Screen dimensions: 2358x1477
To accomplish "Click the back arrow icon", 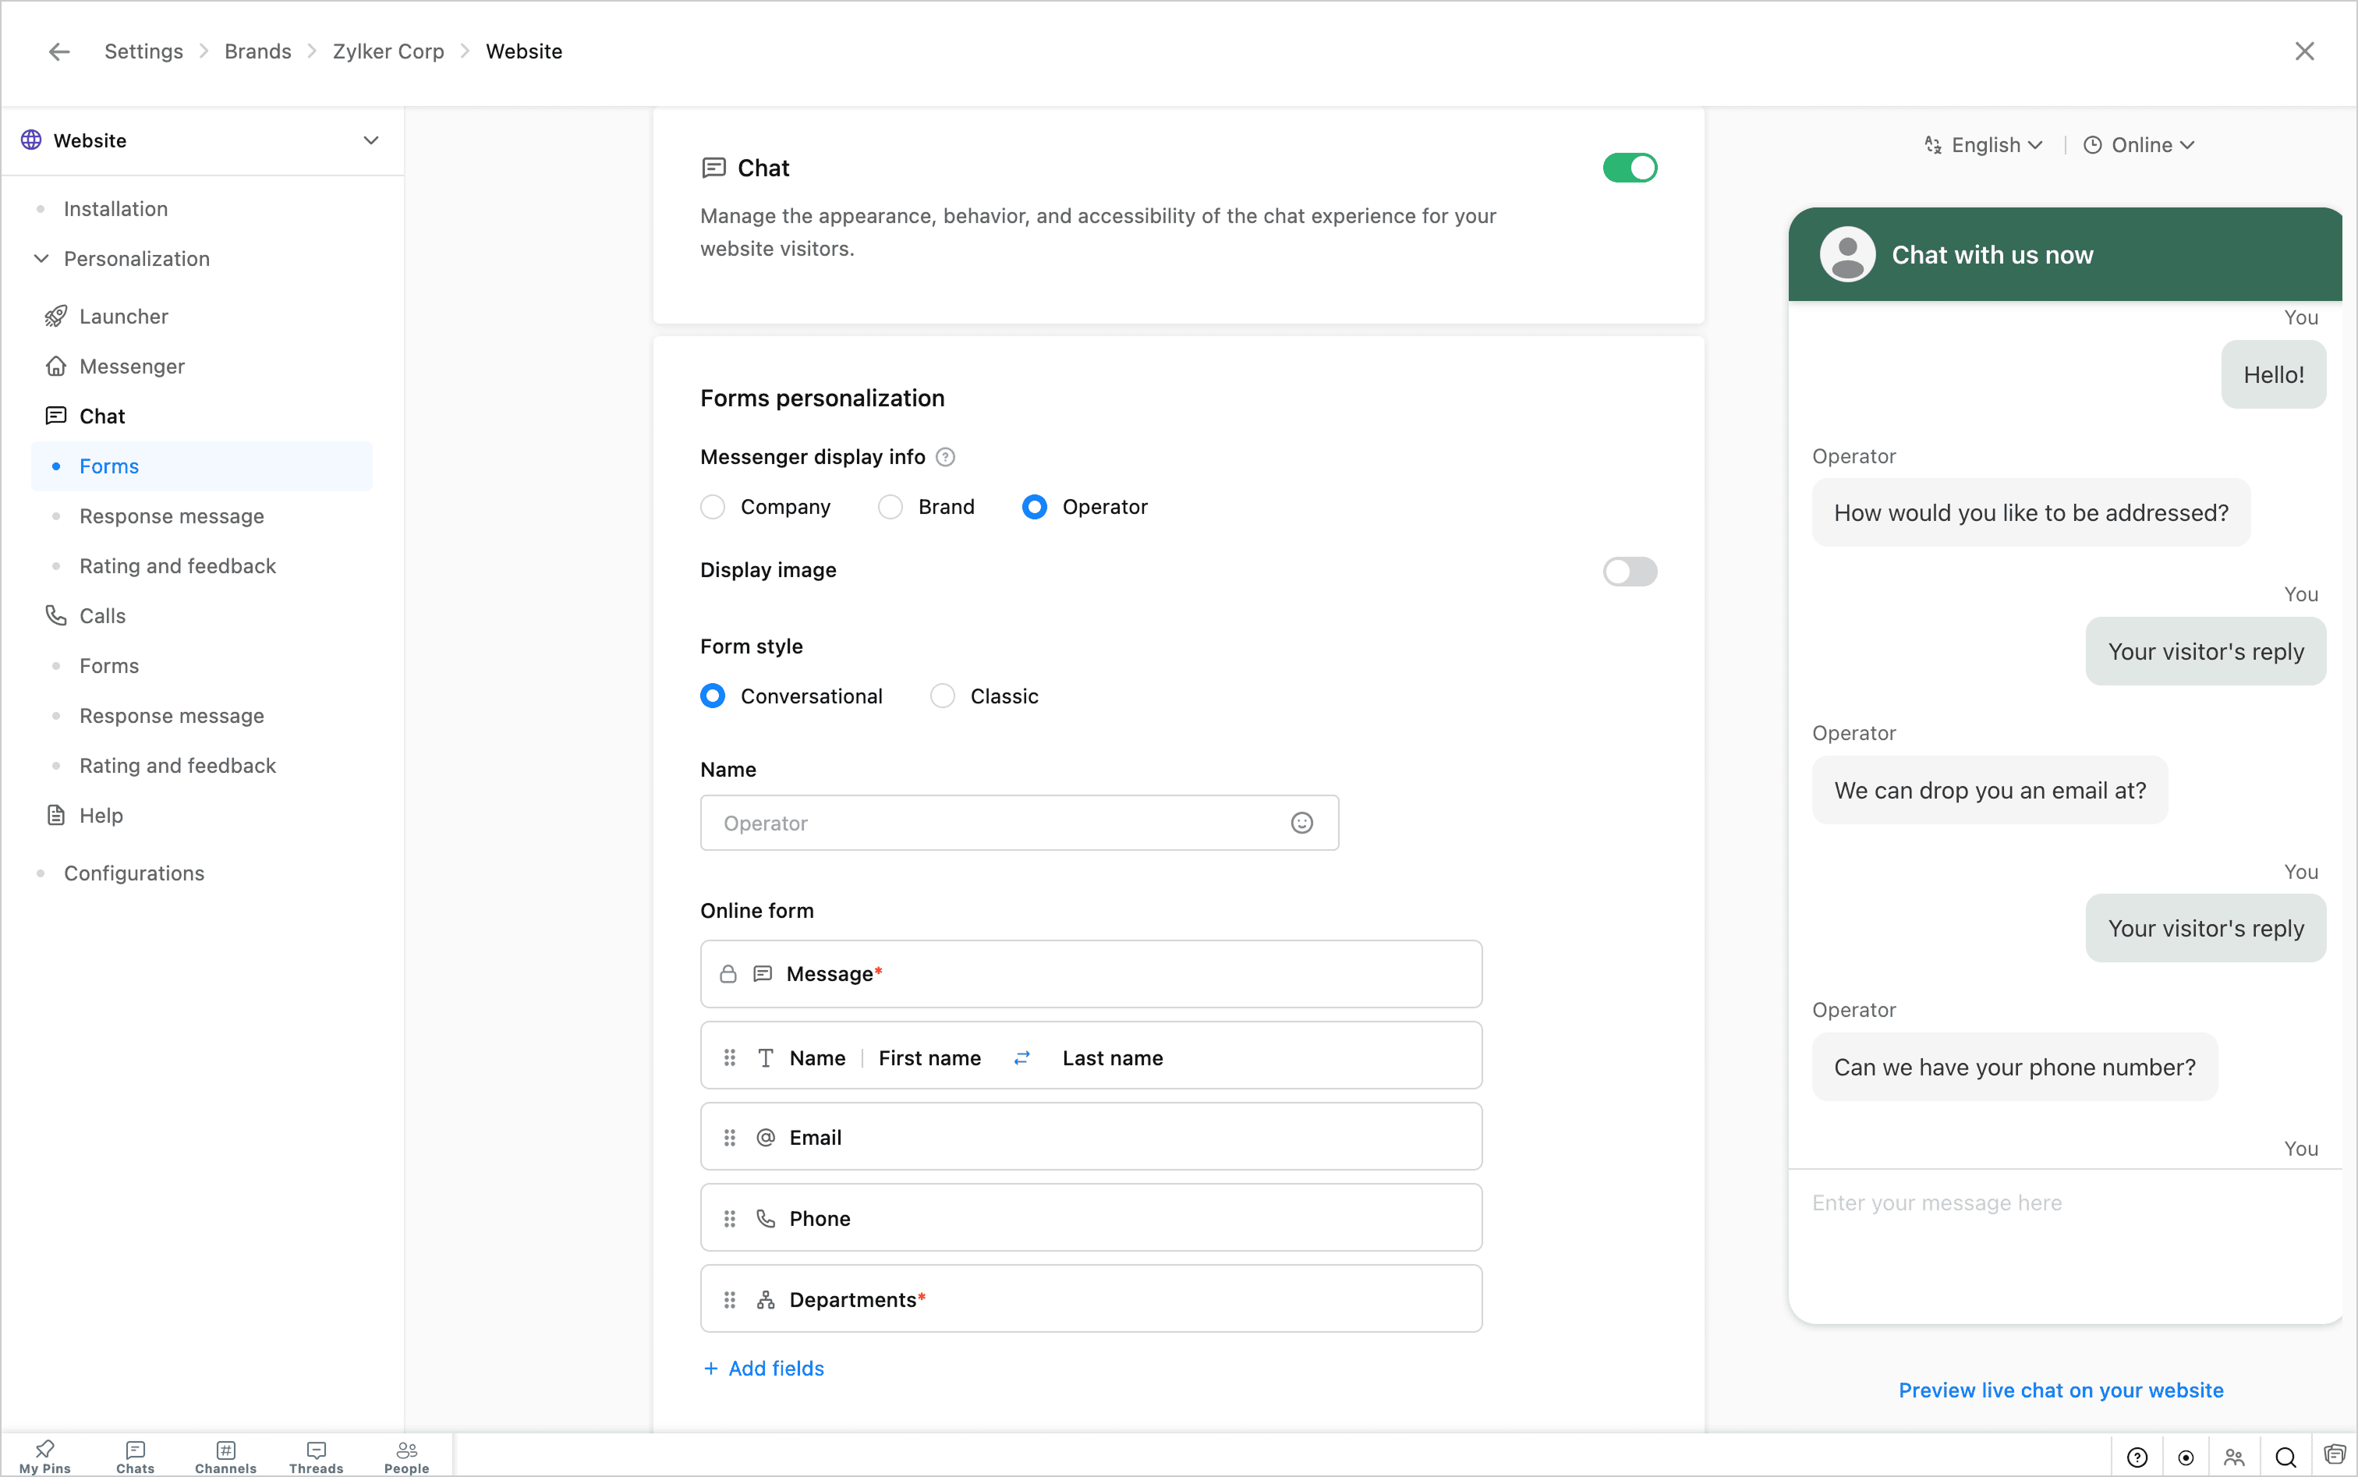I will coord(59,51).
